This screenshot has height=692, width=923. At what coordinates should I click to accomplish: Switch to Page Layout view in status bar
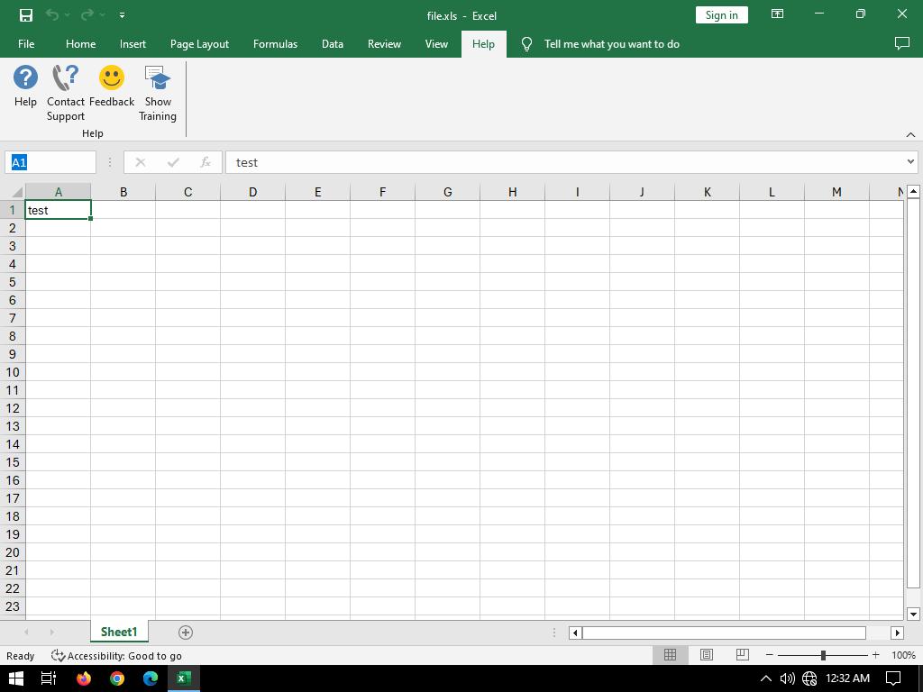coord(707,655)
